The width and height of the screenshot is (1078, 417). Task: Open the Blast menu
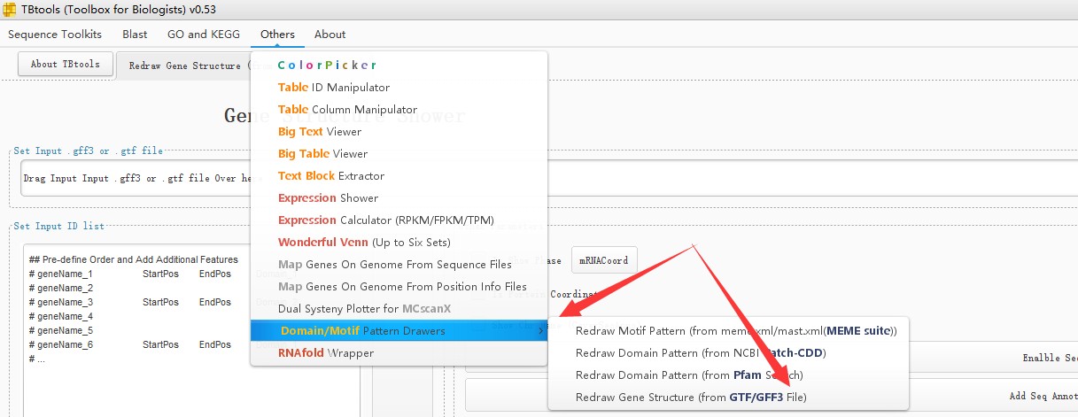tap(135, 35)
